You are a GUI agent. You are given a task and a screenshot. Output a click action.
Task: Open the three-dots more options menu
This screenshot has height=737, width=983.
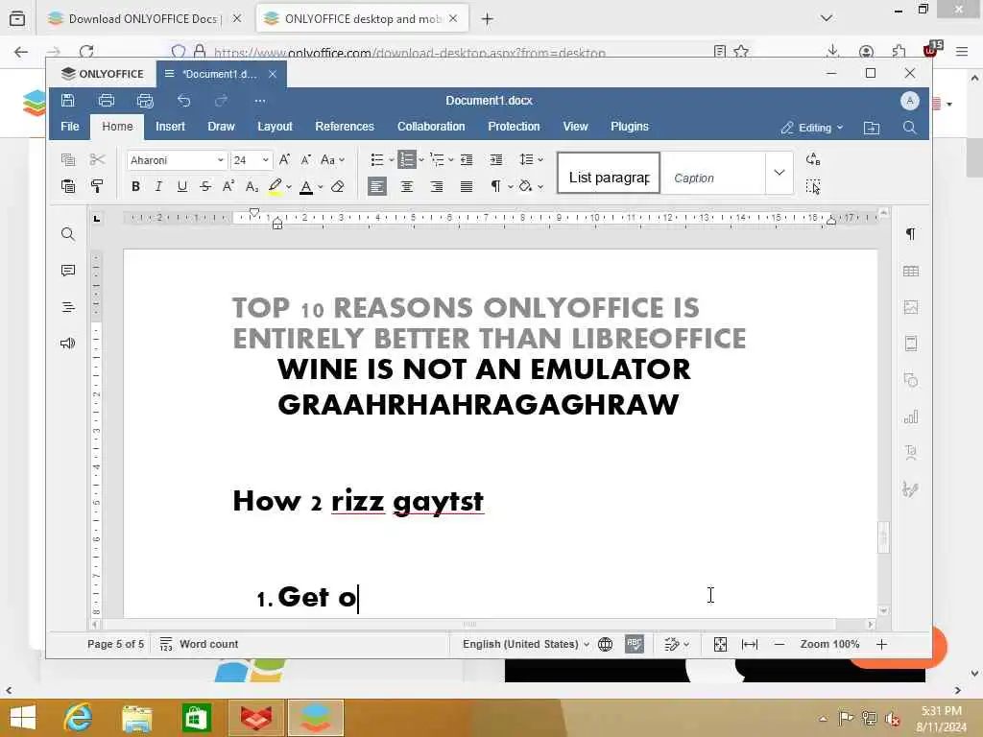tap(259, 100)
